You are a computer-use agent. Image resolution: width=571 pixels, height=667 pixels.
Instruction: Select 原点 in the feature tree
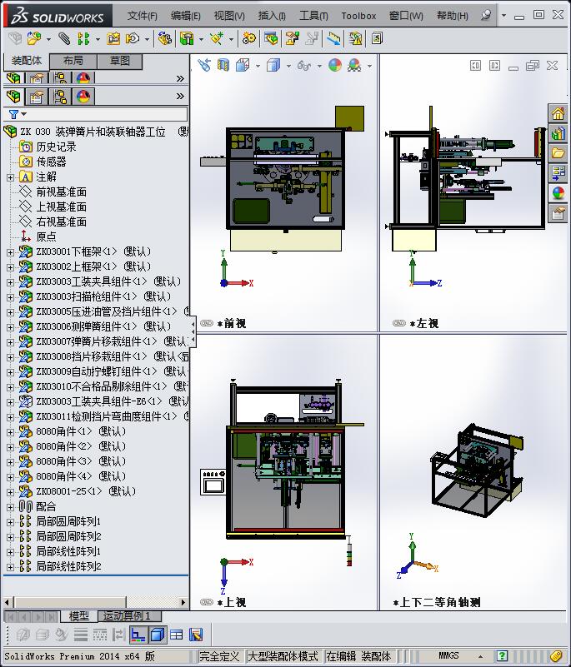[46, 236]
